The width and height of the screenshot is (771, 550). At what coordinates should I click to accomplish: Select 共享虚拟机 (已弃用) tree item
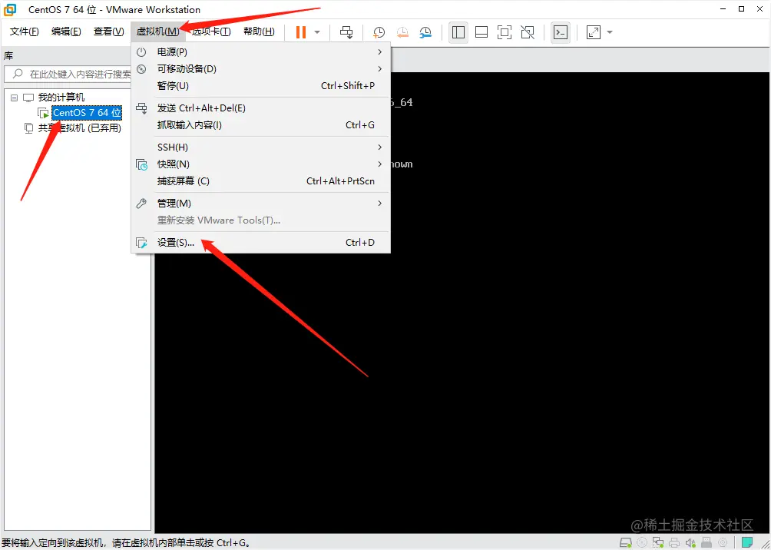click(x=80, y=128)
